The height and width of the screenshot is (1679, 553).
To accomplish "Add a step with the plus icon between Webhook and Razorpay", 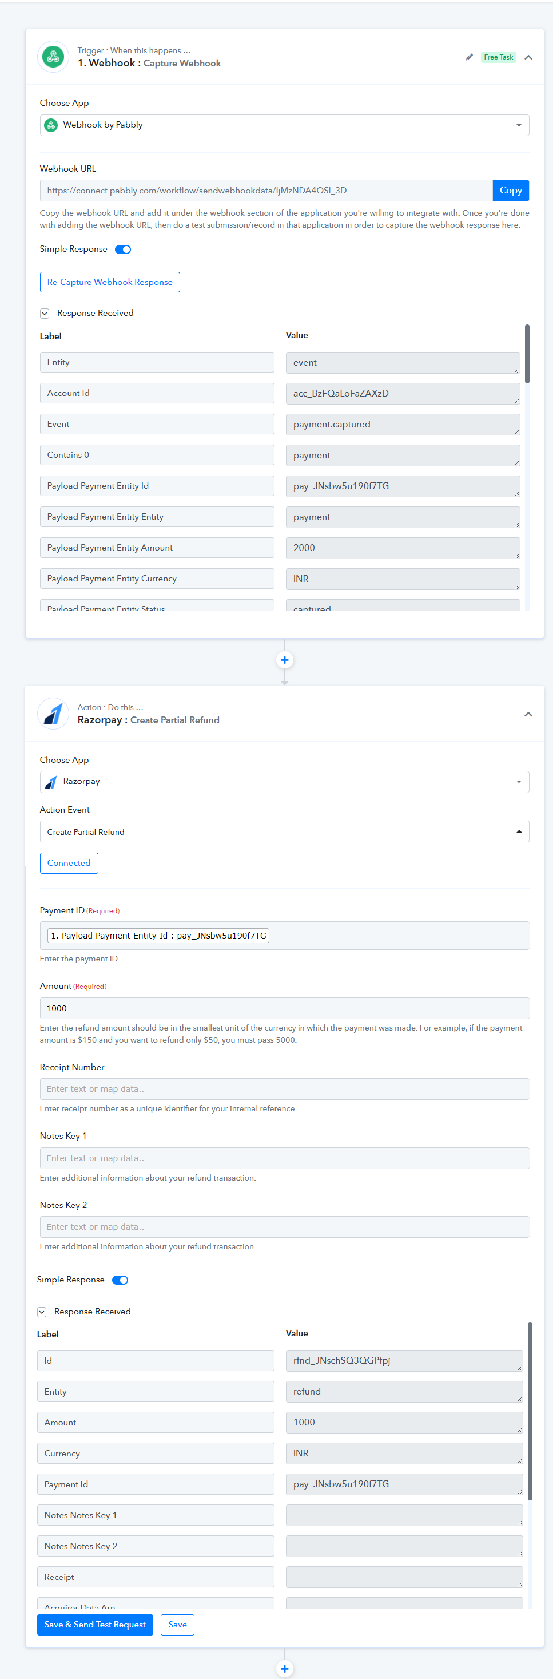I will pos(285,660).
